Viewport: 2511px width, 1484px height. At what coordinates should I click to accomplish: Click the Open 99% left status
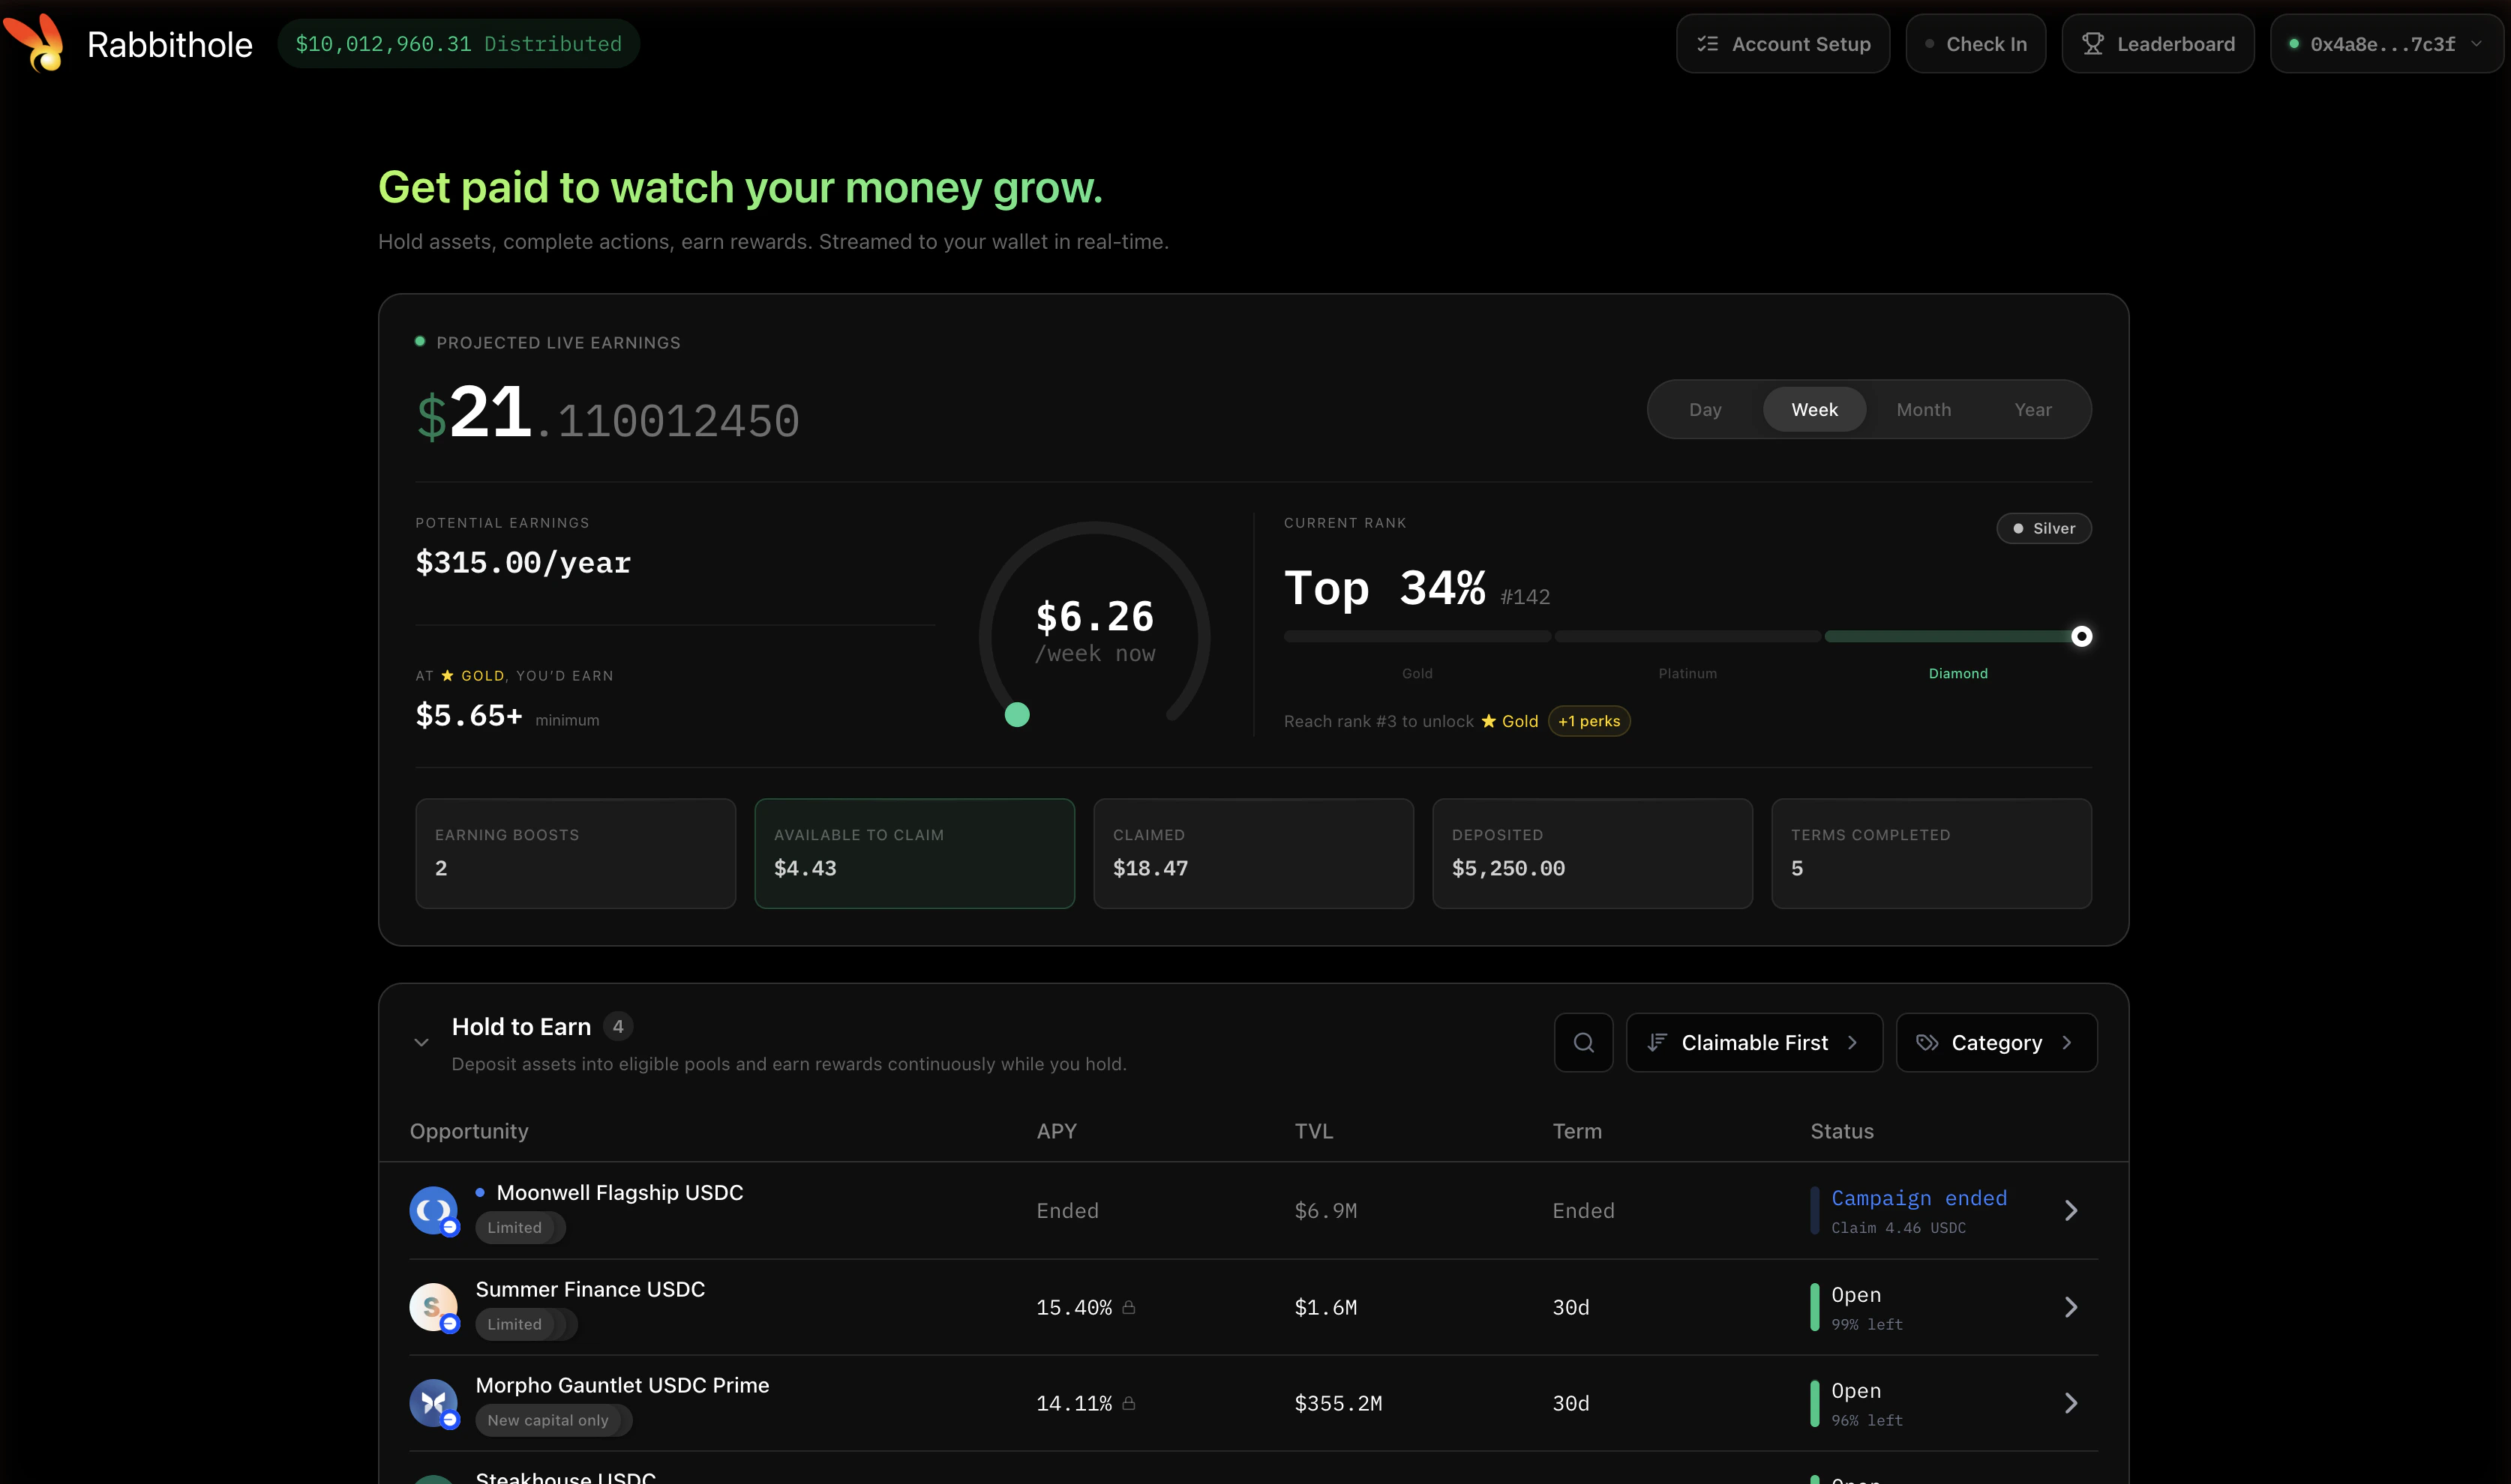[1867, 1307]
